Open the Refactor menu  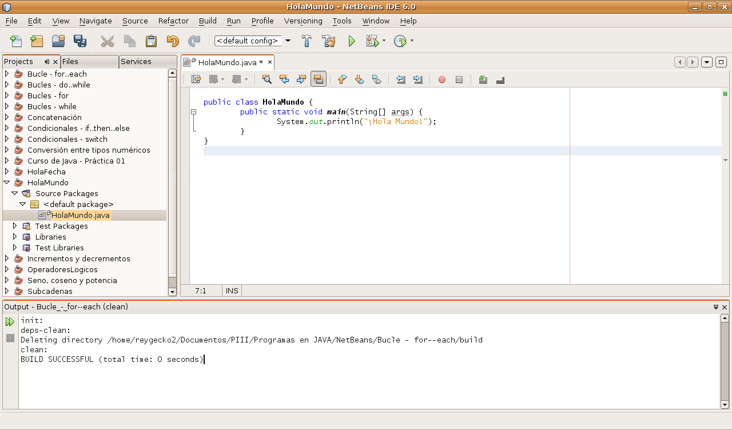pos(173,21)
